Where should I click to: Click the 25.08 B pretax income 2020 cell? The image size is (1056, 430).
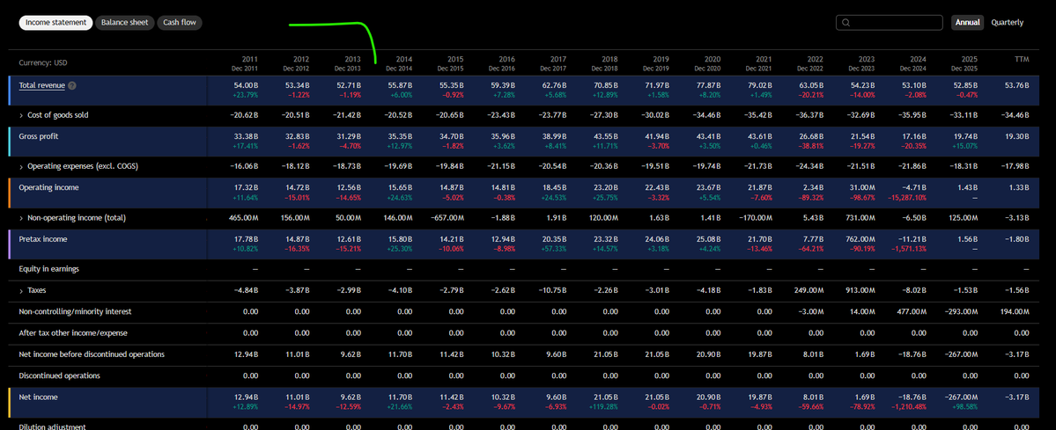[708, 239]
